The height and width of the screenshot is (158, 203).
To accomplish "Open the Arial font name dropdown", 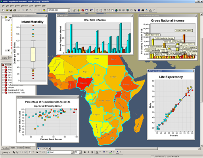I will click(x=72, y=152).
